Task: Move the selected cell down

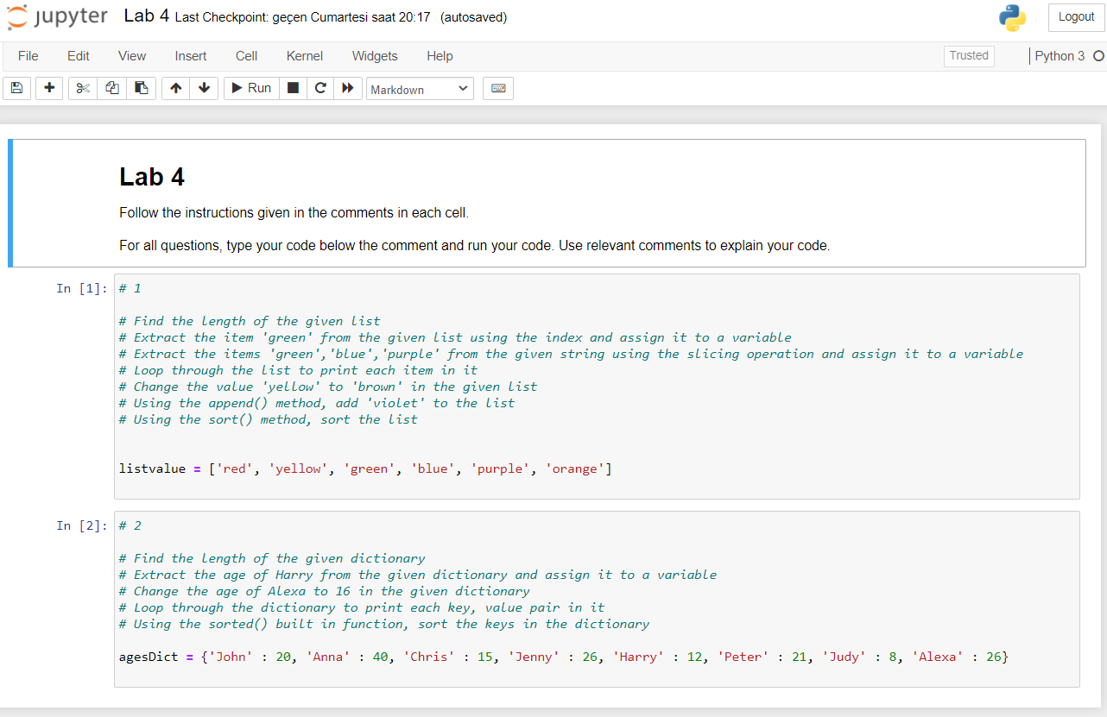Action: click(x=205, y=87)
